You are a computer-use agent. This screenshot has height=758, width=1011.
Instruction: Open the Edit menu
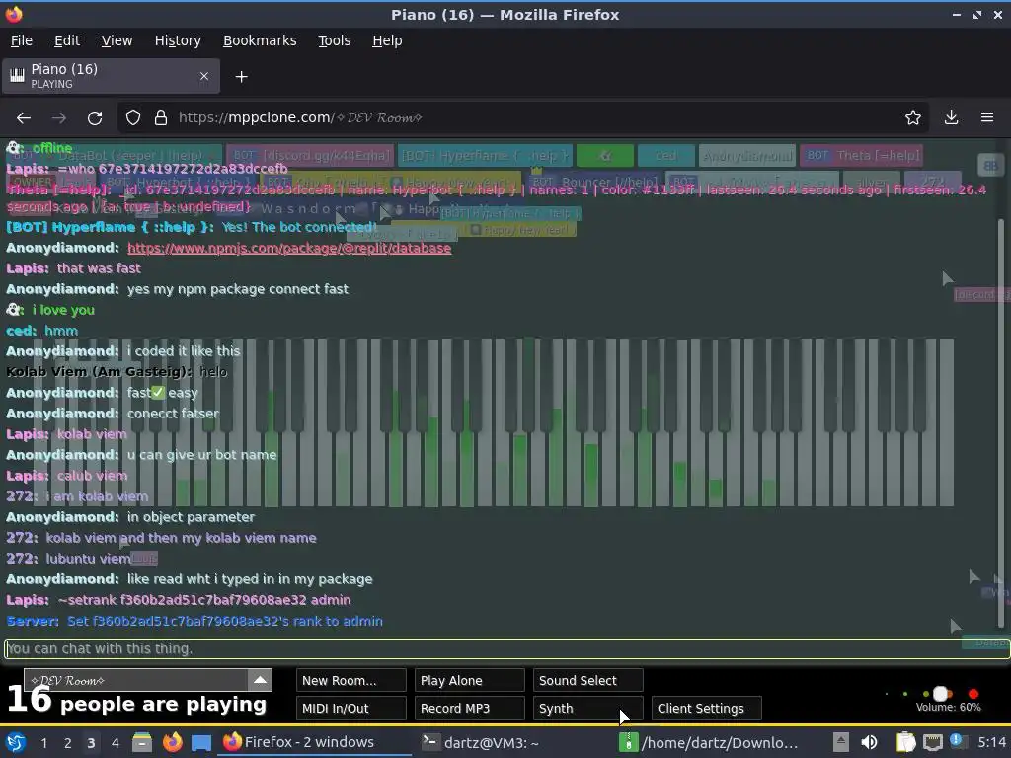67,40
